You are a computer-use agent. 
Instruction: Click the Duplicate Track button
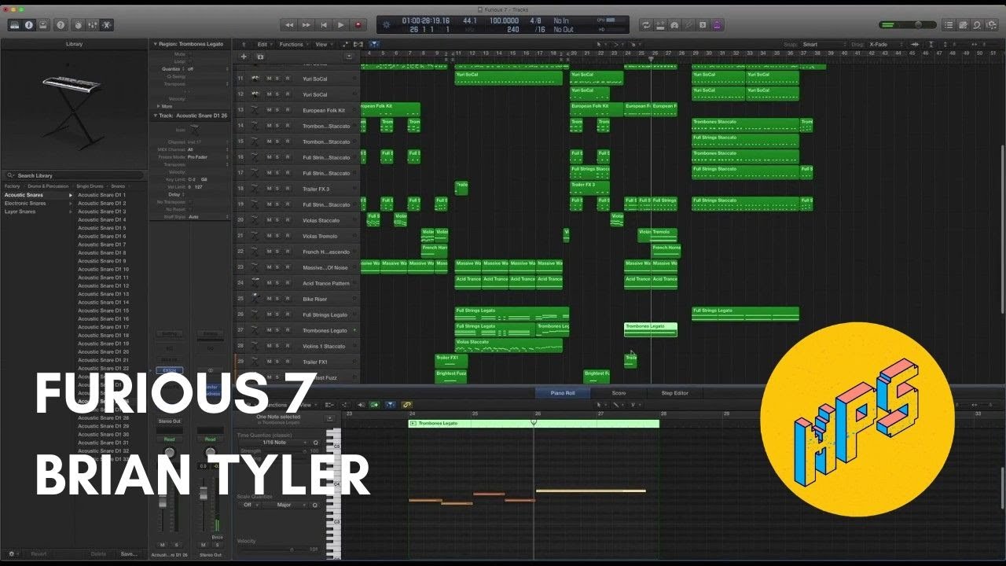(260, 57)
